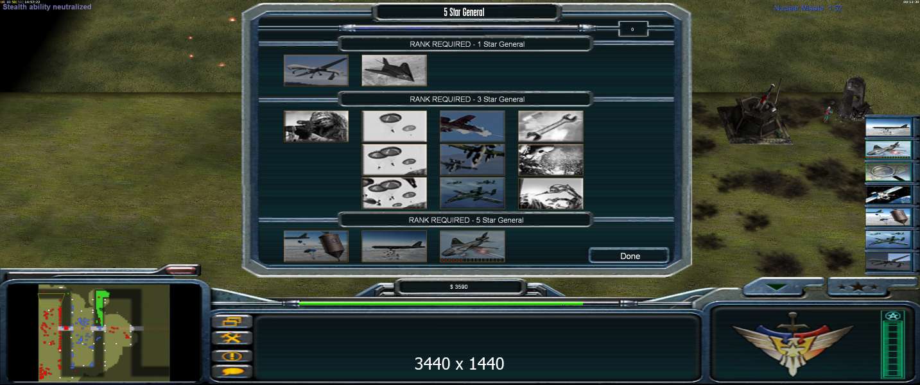Click the exclamation mark beacon button
Screen dimensions: 920x385
pos(231,355)
